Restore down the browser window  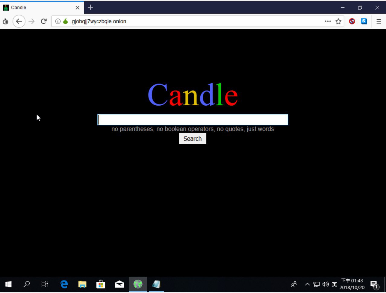[360, 8]
